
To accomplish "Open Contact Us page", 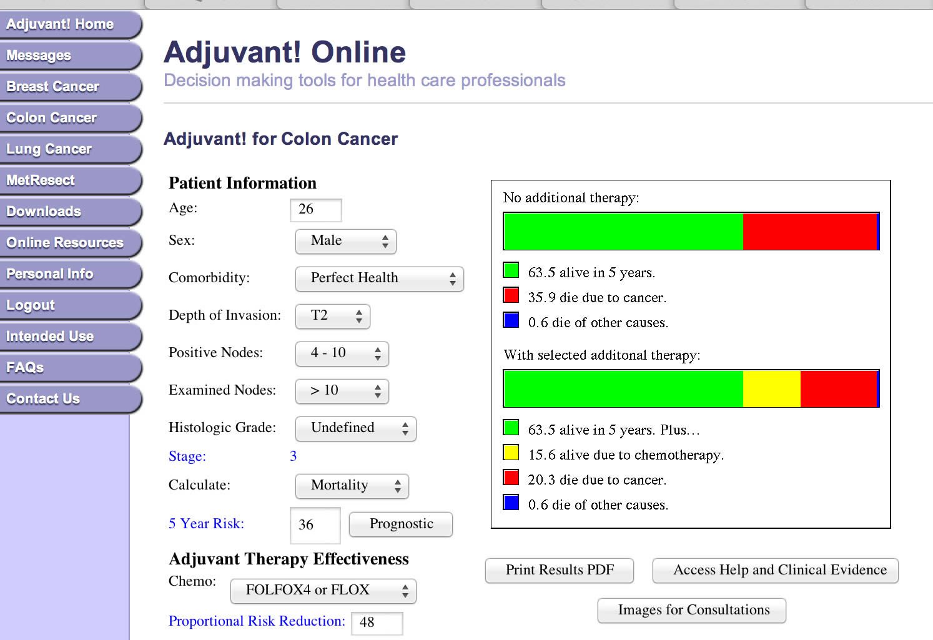I will click(71, 399).
